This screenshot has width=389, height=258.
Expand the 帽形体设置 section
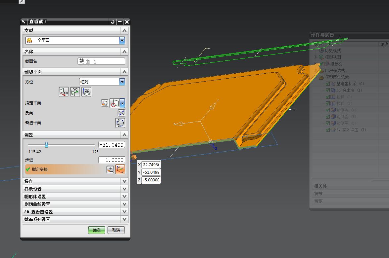pyautogui.click(x=124, y=197)
